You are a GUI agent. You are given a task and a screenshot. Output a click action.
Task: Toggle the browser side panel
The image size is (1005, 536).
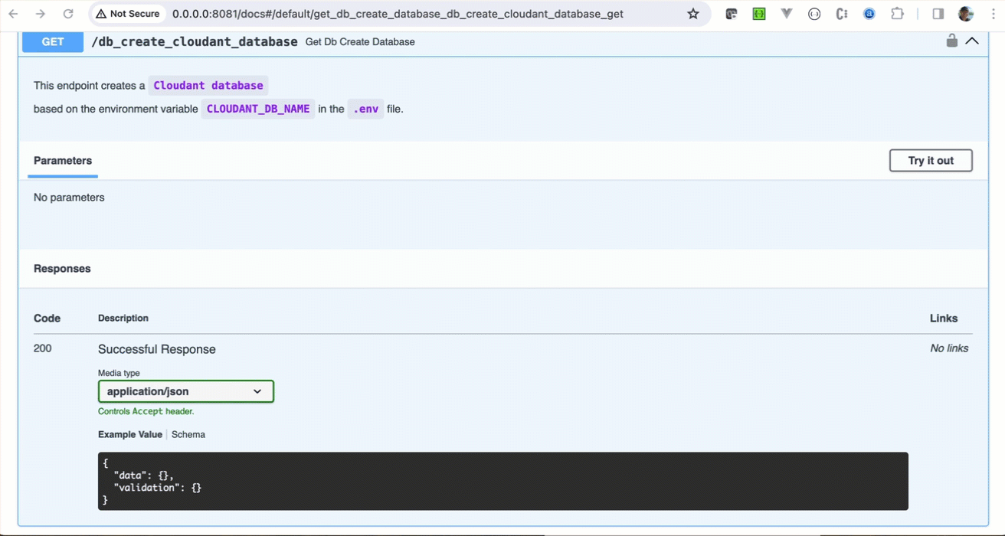pyautogui.click(x=938, y=14)
